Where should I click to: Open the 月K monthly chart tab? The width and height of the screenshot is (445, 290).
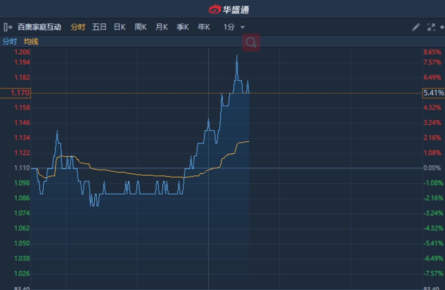[x=162, y=27]
